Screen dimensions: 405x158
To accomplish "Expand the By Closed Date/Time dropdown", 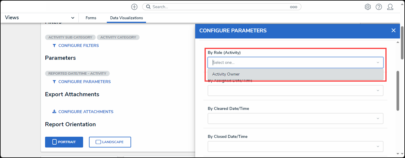I will (295, 146).
